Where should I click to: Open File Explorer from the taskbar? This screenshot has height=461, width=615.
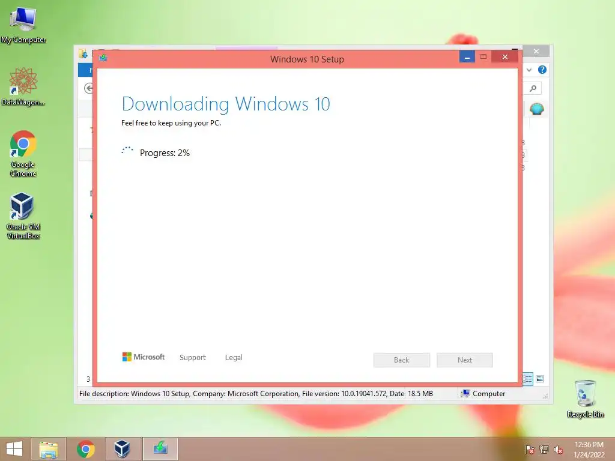[x=49, y=449]
